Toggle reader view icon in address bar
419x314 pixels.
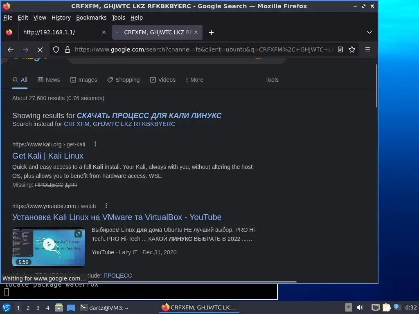[340, 49]
